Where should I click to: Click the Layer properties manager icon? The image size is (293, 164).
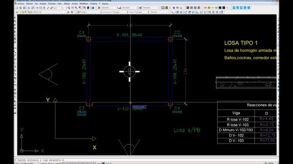coord(16,12)
